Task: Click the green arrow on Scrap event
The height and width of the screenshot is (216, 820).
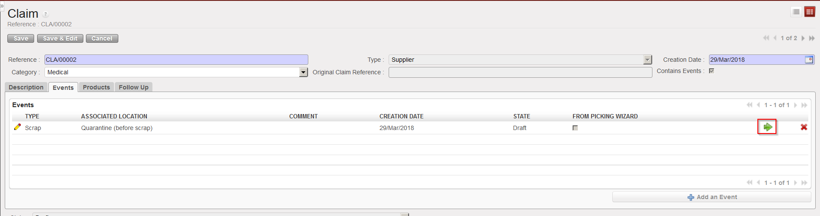Action: pos(767,127)
